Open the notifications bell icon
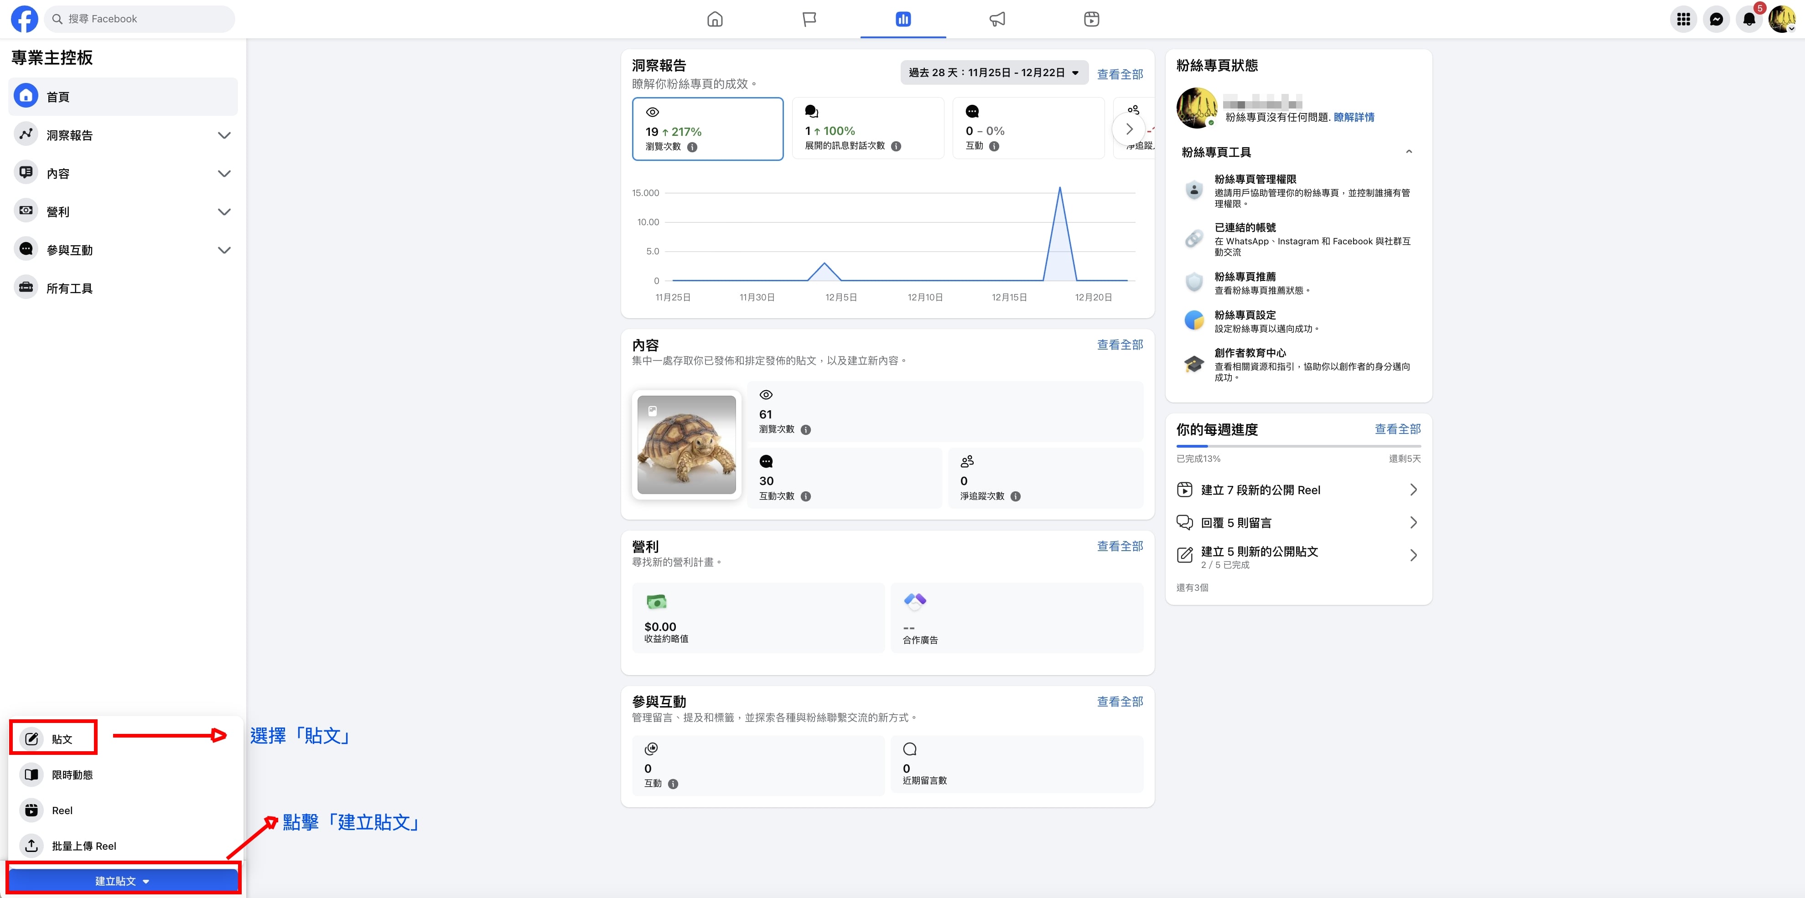The width and height of the screenshot is (1805, 898). pyautogui.click(x=1749, y=19)
